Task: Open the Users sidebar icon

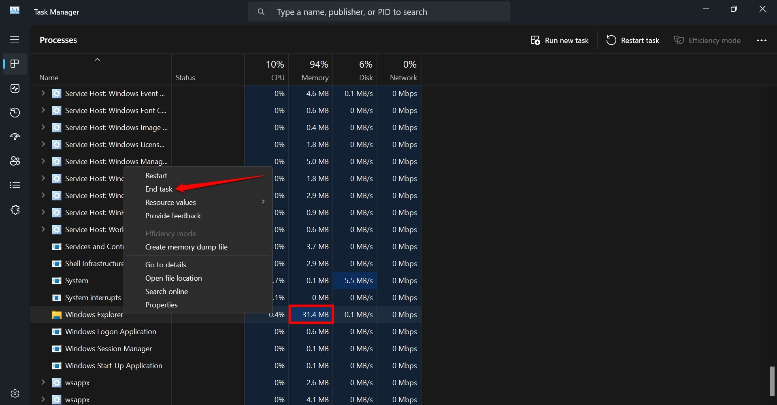Action: coord(15,161)
